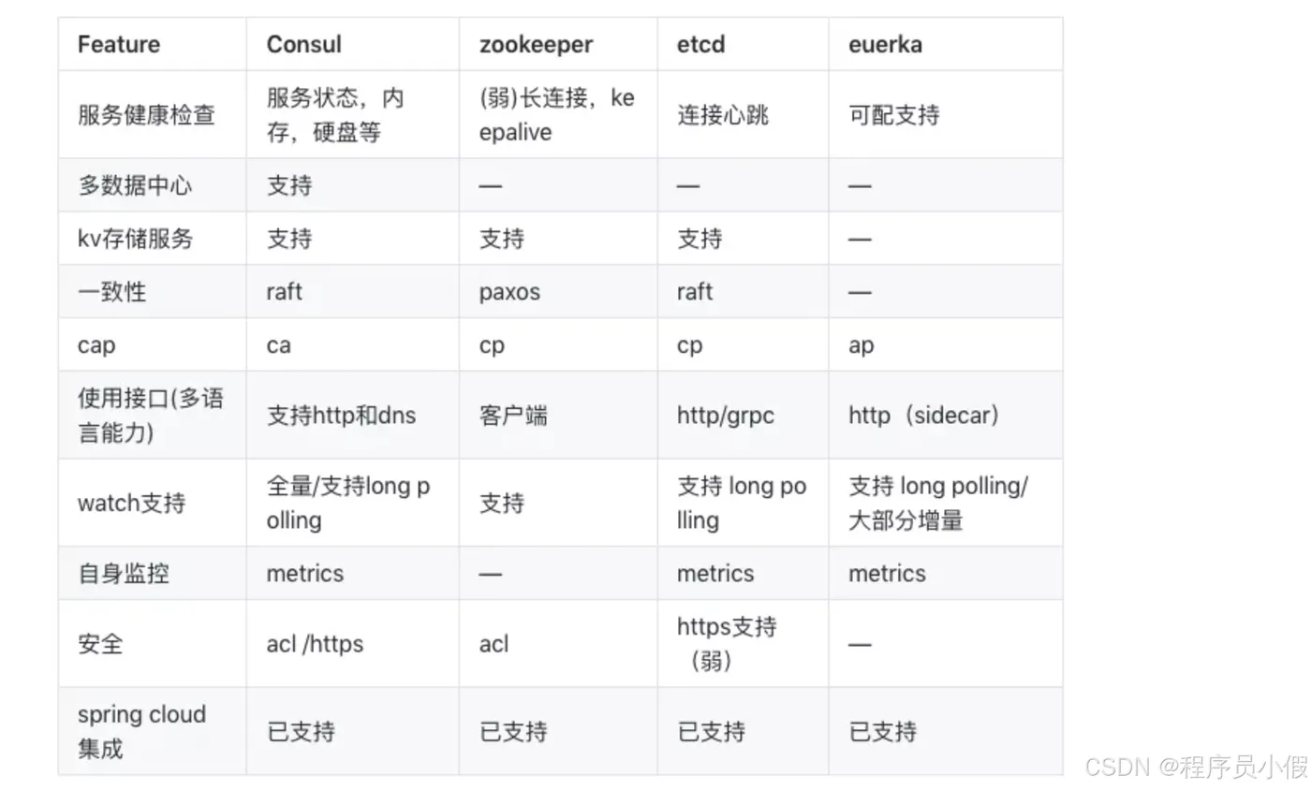This screenshot has width=1311, height=790.
Task: Select the etcd column header
Action: 701,44
